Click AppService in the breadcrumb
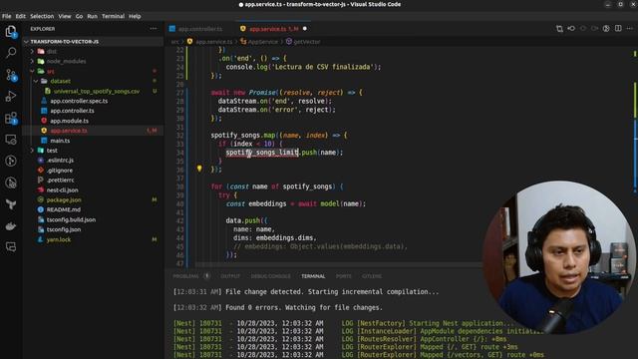Image resolution: width=638 pixels, height=359 pixels. point(263,42)
